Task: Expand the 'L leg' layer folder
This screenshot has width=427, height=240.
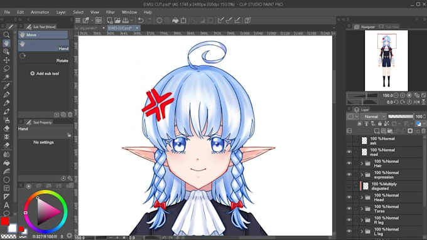Action: [362, 232]
